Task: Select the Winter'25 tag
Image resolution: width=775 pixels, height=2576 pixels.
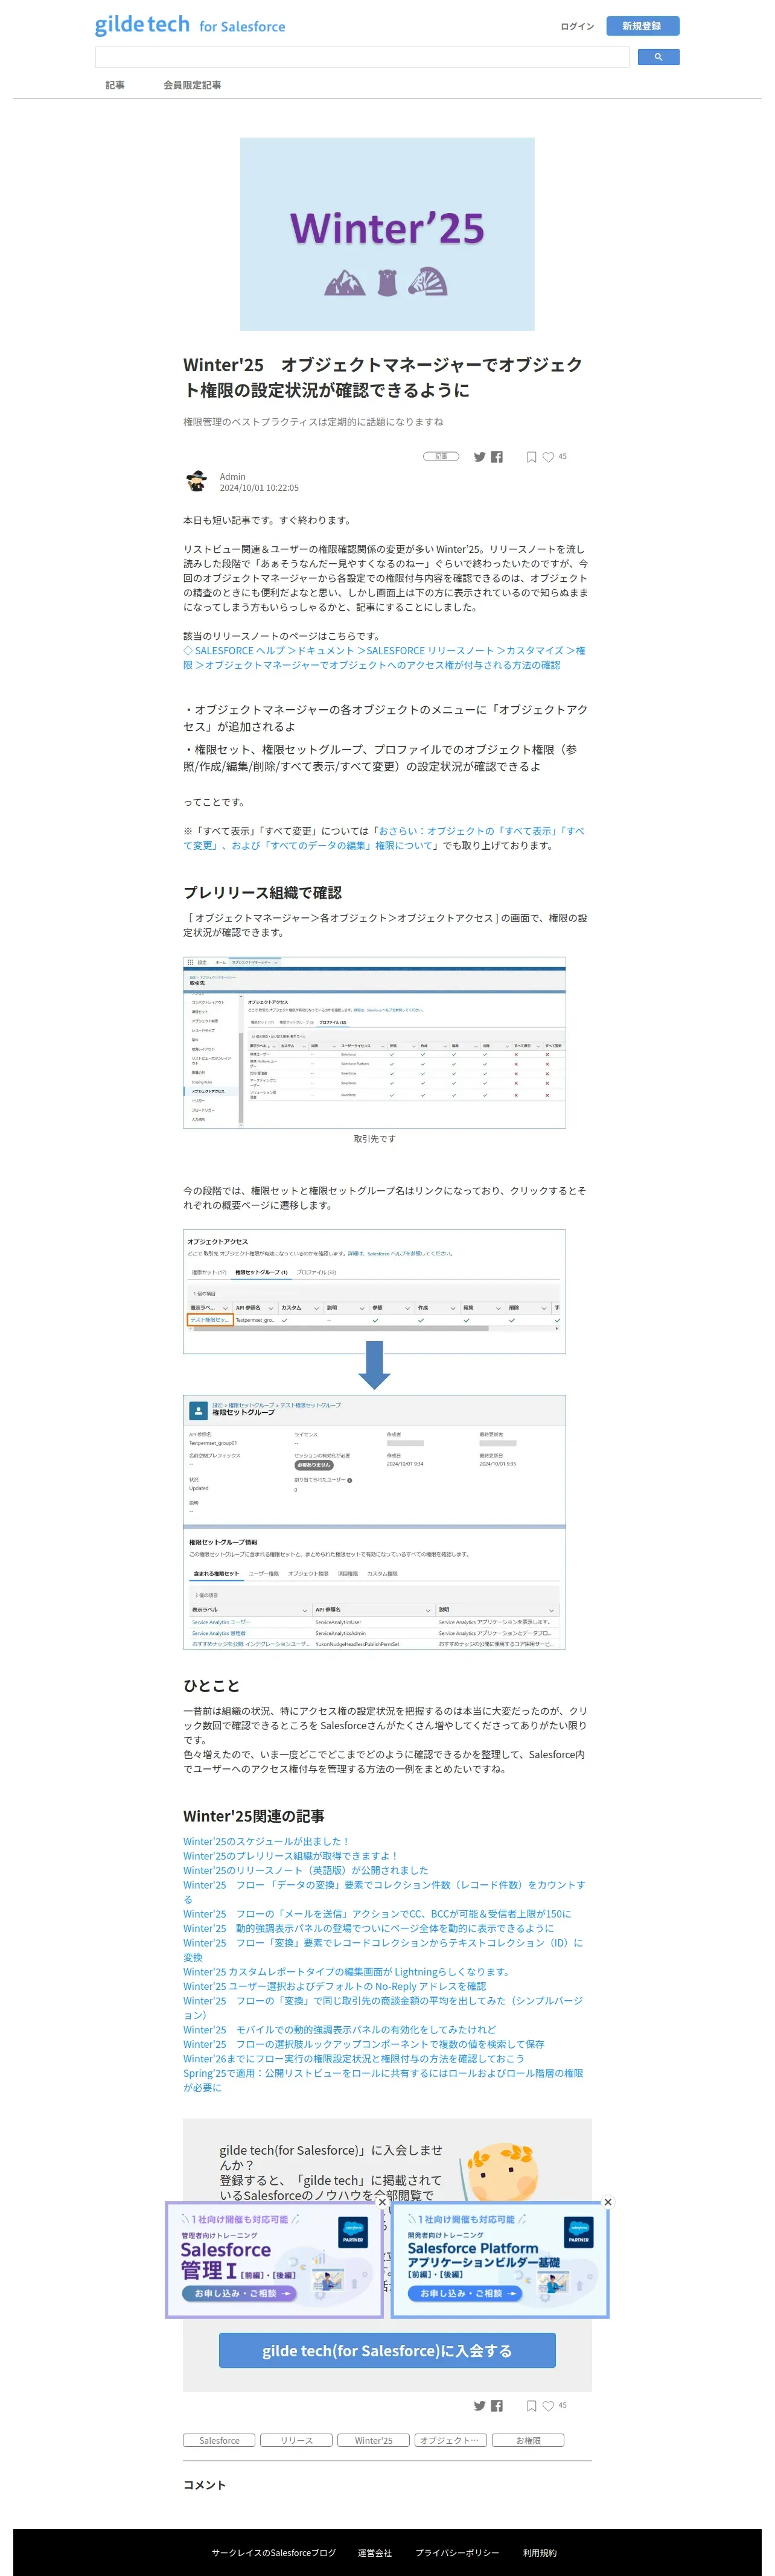Action: pos(374,2440)
